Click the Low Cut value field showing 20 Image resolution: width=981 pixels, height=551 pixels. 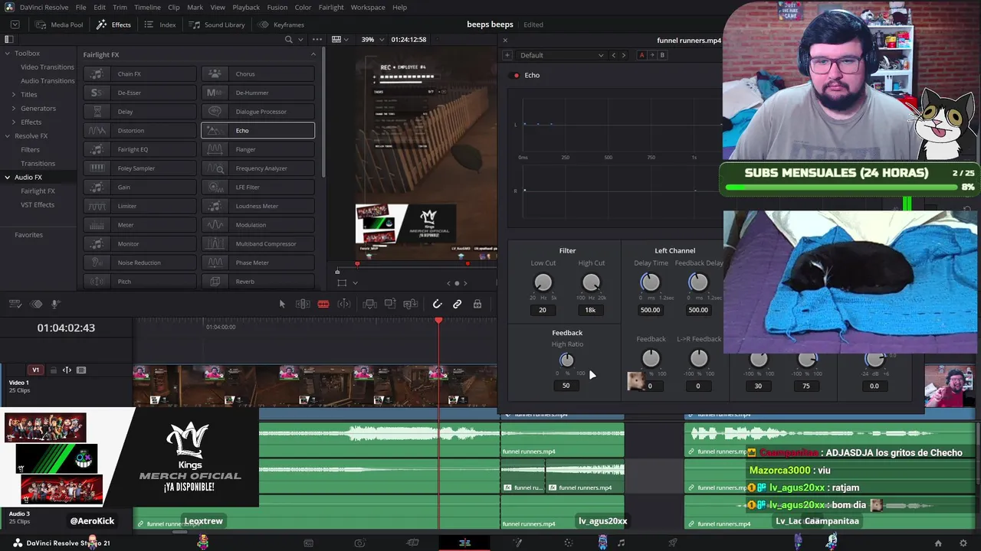[x=543, y=310]
